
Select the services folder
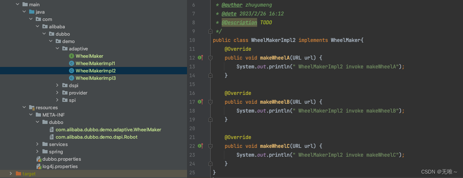click(58, 144)
